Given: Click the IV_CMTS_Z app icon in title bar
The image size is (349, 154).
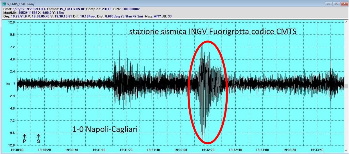Looking at the screenshot, I should (4, 4).
